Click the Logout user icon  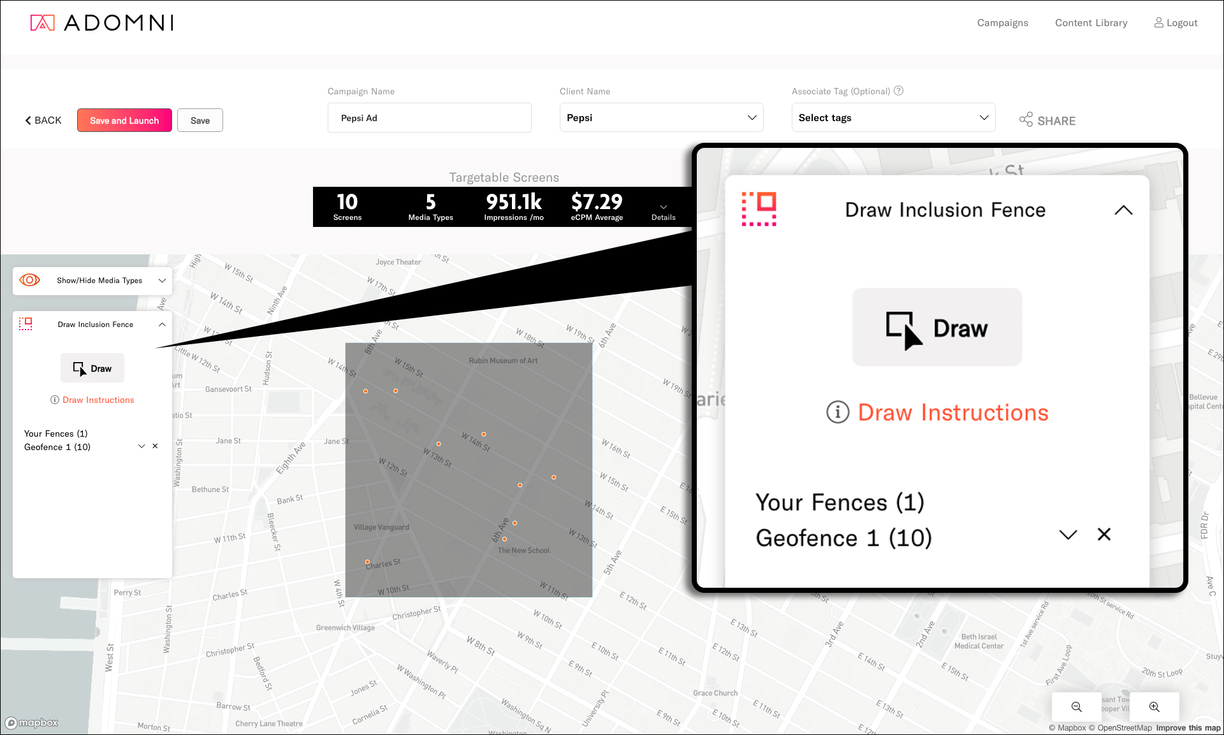point(1158,22)
